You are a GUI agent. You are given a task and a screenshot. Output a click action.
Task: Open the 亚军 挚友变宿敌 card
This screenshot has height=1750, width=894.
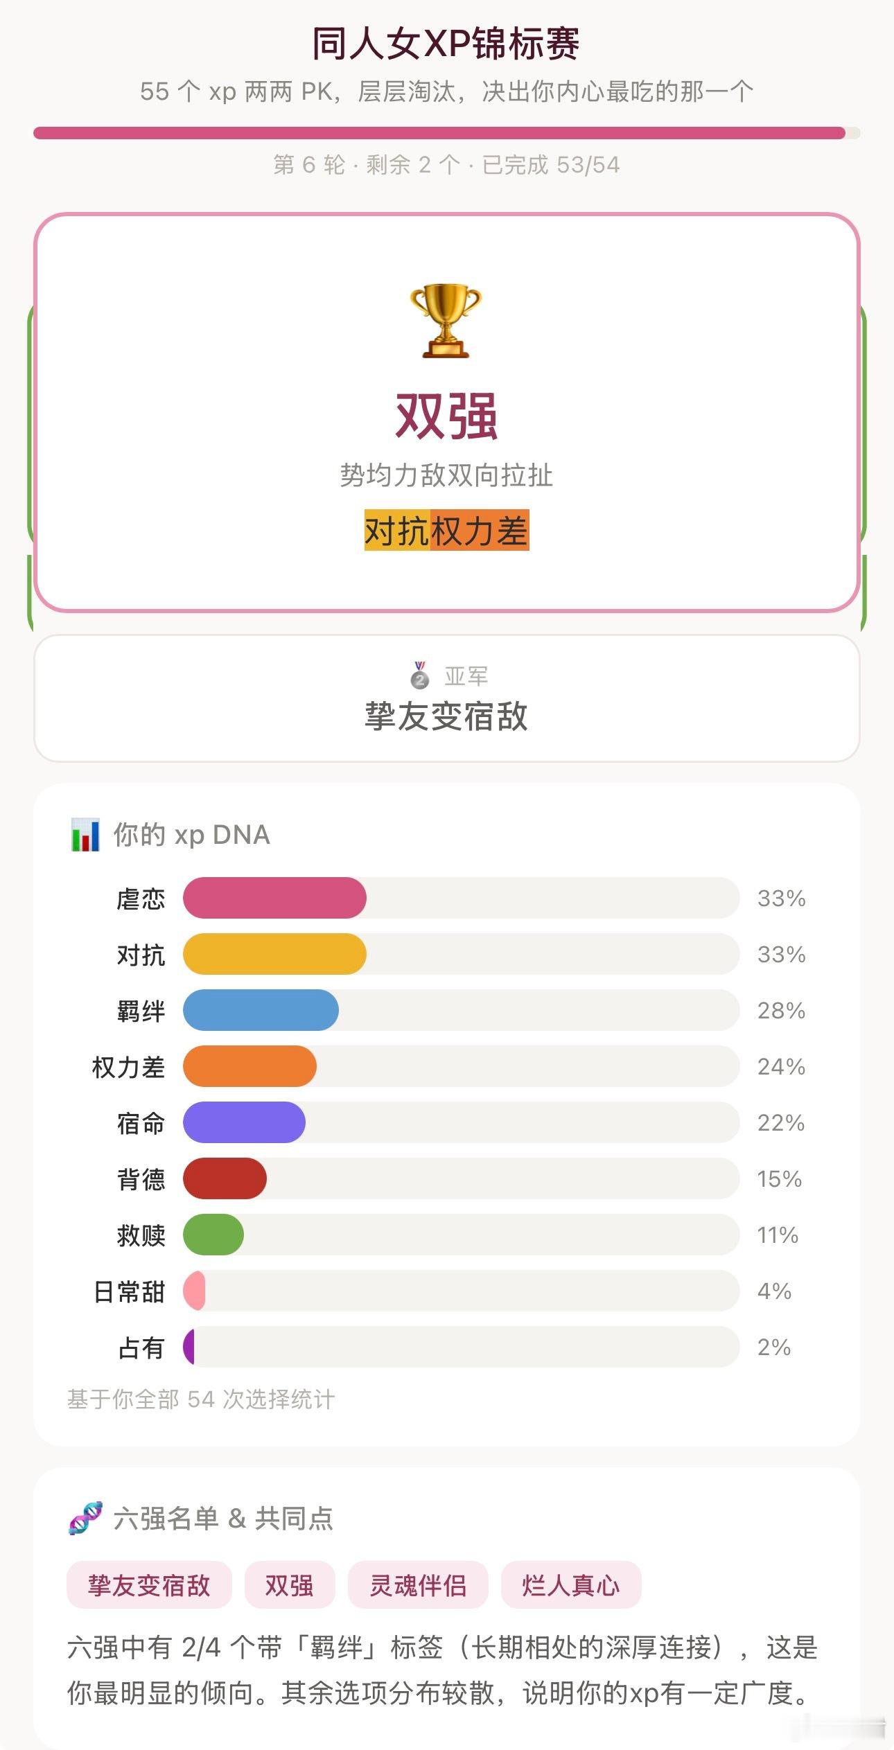[x=447, y=698]
